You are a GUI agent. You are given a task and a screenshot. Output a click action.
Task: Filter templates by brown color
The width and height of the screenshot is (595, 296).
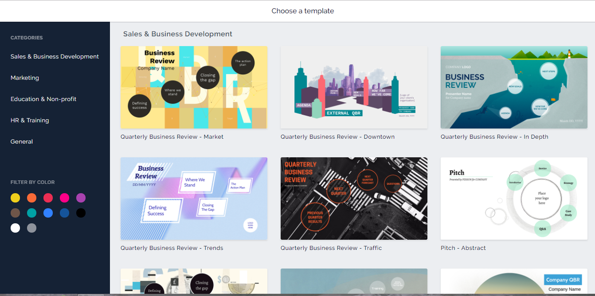(16, 213)
